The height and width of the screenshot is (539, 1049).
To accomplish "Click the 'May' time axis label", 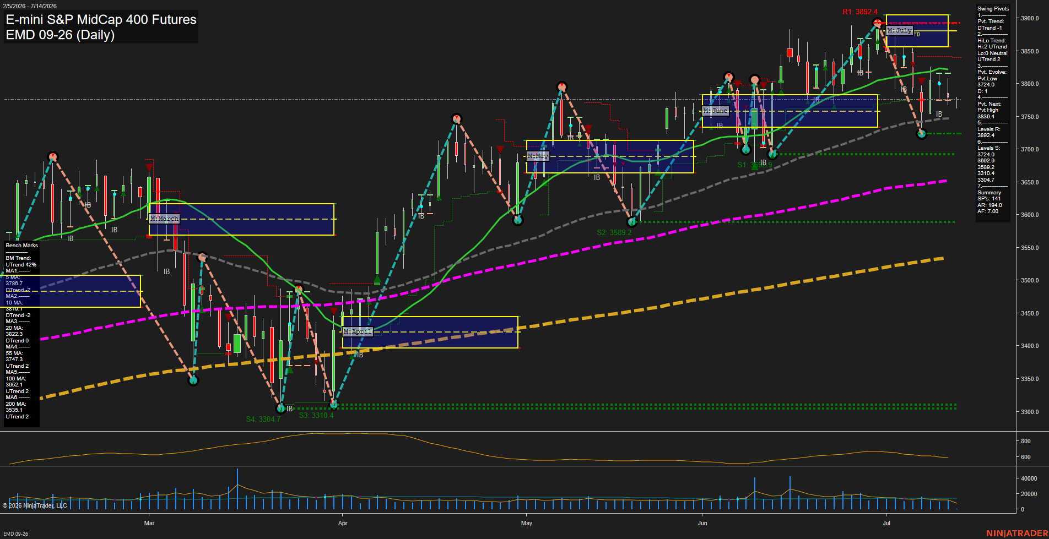I will pyautogui.click(x=527, y=523).
